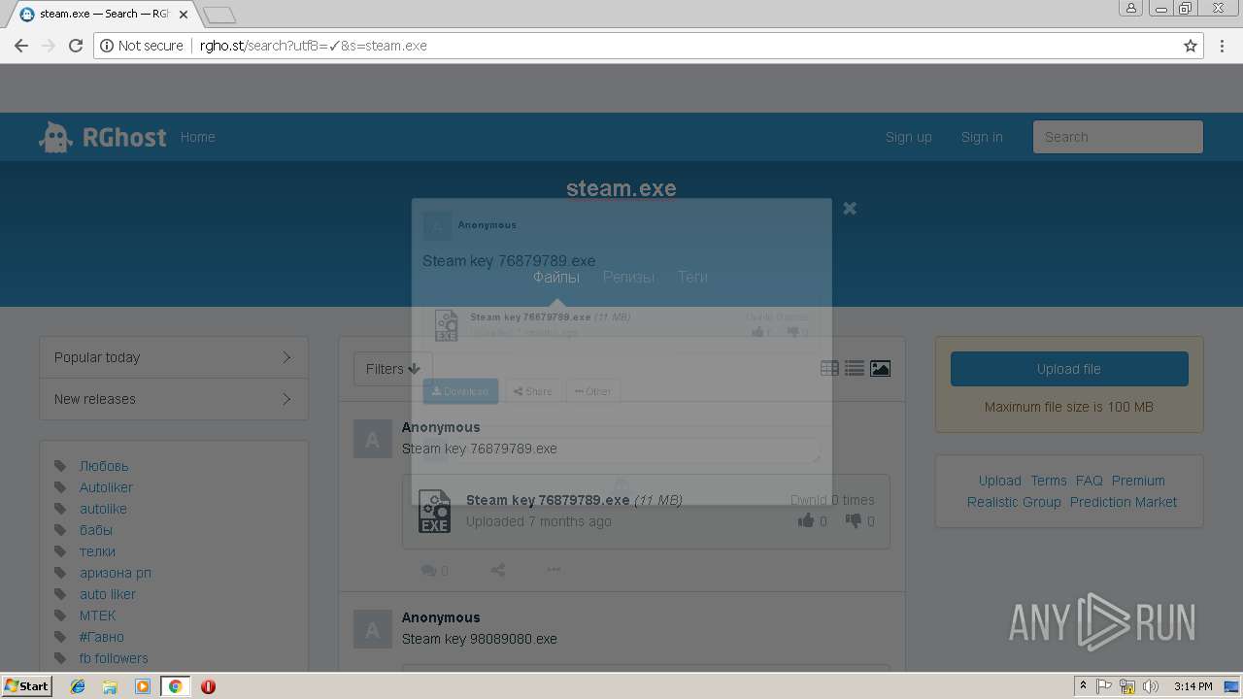1243x699 pixels.
Task: Thumbs down Steam key 76879789.exe in results list
Action: tap(853, 520)
